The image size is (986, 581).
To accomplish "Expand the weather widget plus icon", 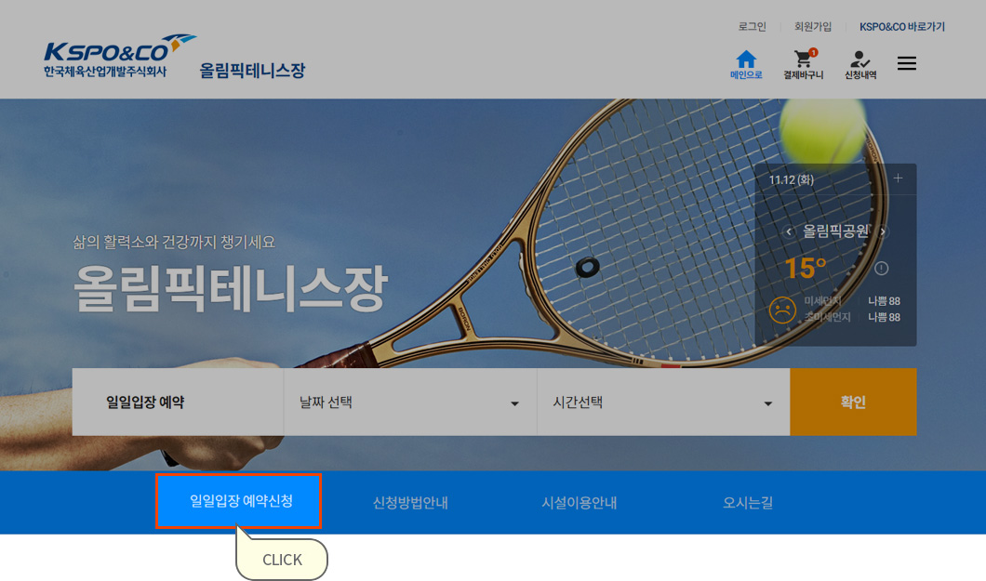I will click(898, 178).
